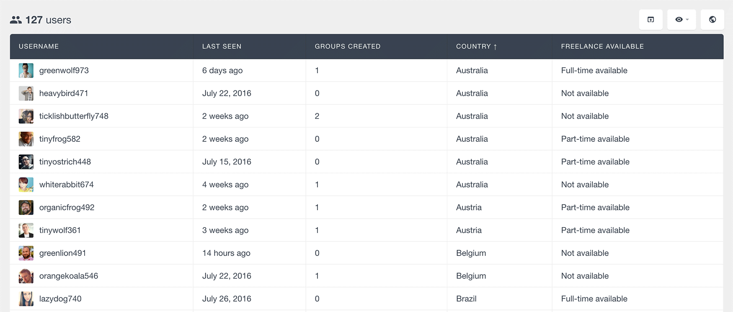Open greenwolf973's avatar
The width and height of the screenshot is (733, 312).
[26, 70]
